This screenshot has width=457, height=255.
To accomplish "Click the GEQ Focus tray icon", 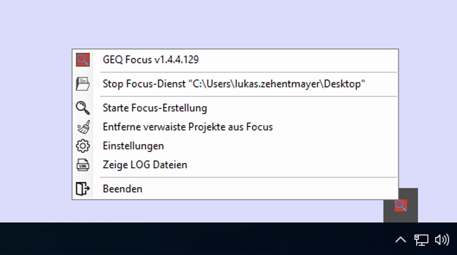I will 401,205.
